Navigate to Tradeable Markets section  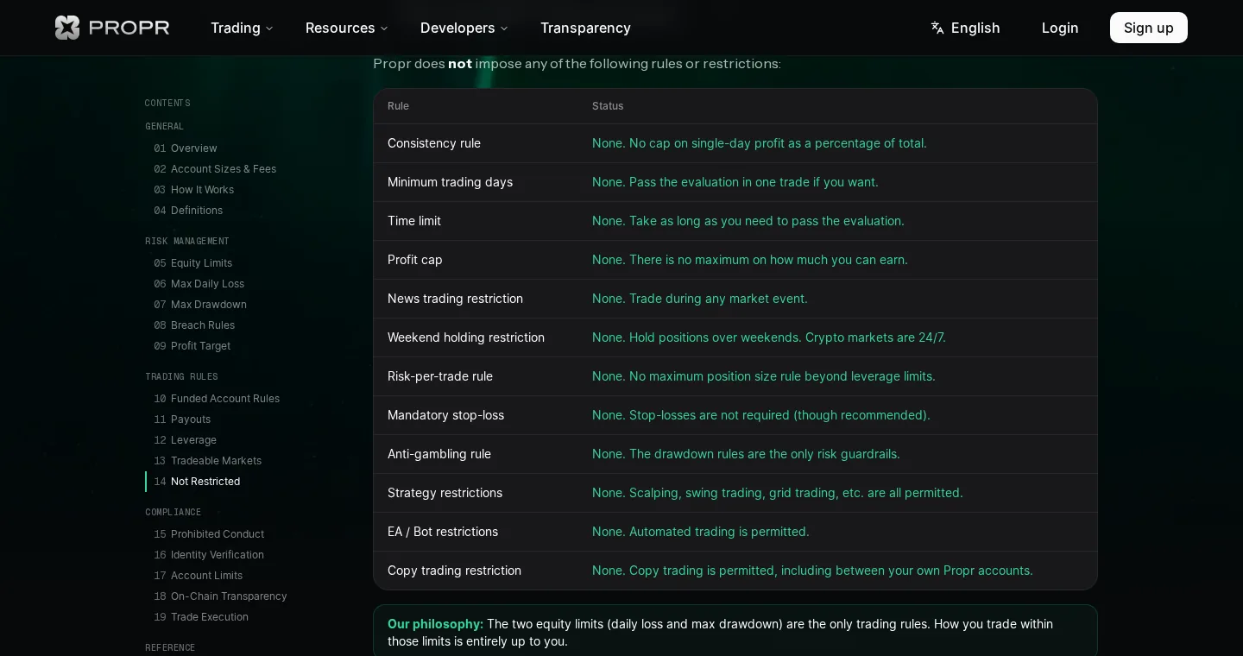pos(207,461)
